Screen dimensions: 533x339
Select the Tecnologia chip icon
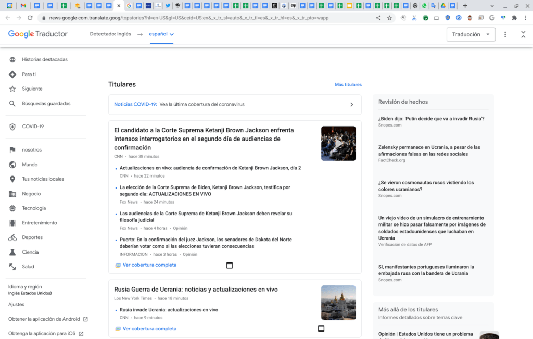point(12,208)
